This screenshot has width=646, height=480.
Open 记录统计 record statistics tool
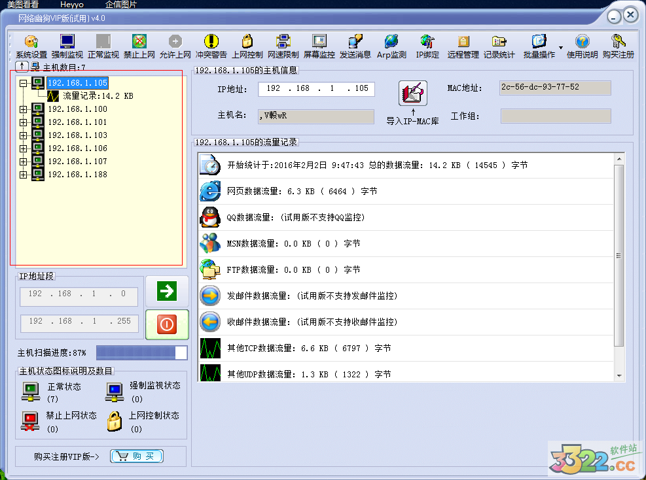coord(499,46)
